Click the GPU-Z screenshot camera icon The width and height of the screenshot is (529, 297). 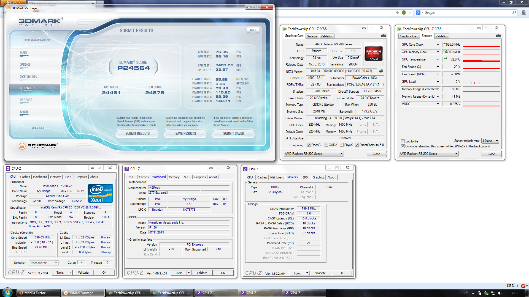[x=383, y=36]
